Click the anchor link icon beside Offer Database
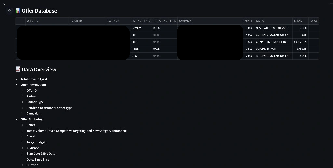 pyautogui.click(x=10, y=11)
